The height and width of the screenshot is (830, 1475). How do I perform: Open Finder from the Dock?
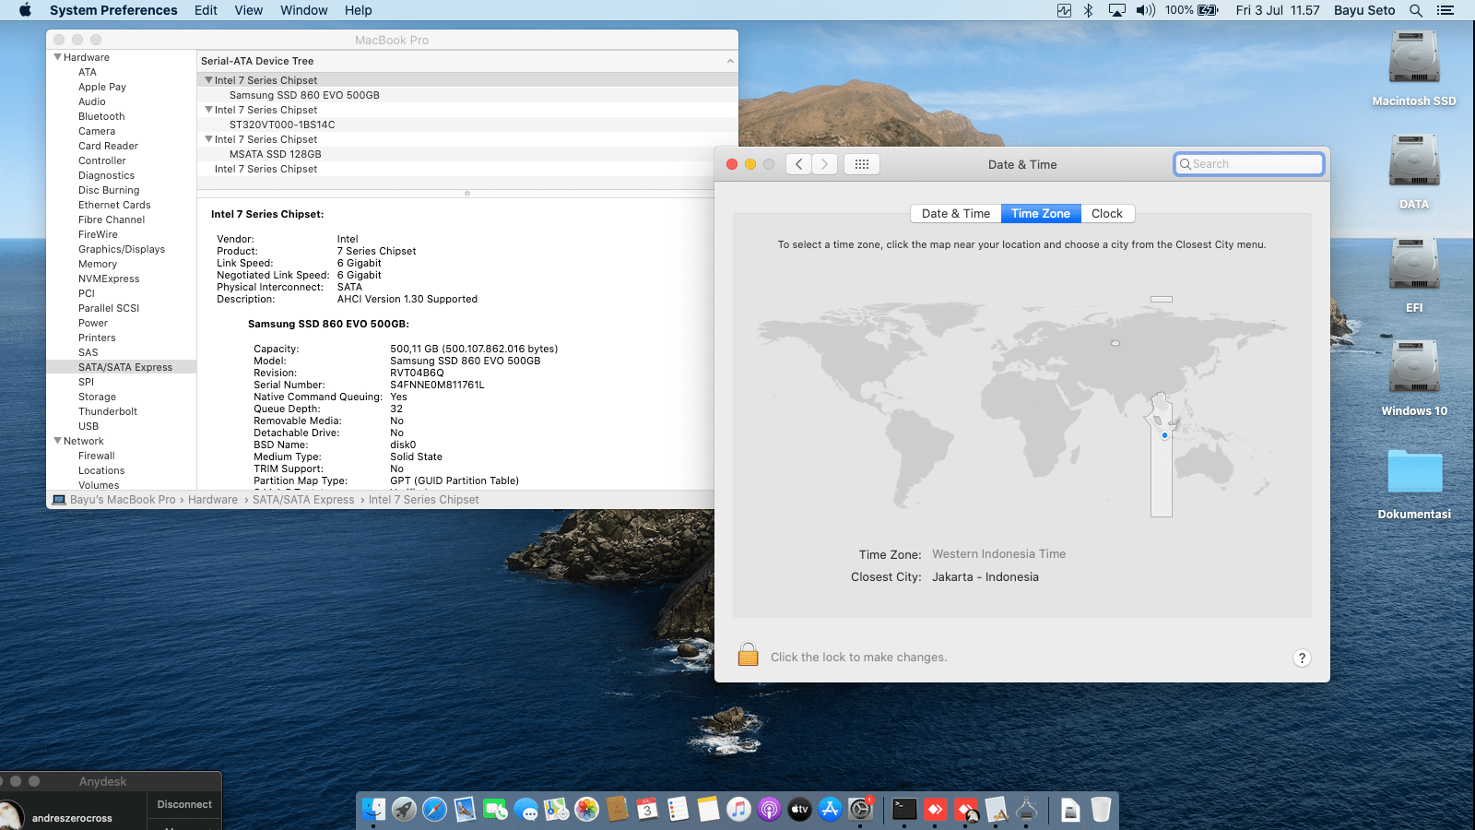(x=373, y=810)
